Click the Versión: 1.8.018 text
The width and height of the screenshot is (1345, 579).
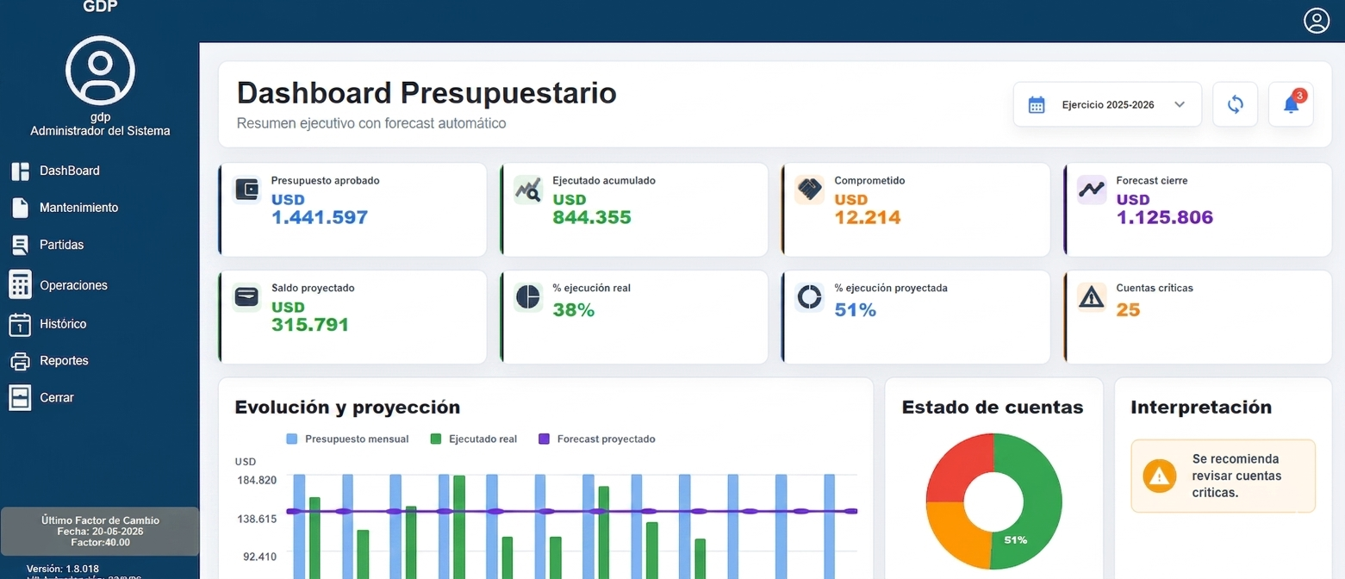[x=63, y=569]
